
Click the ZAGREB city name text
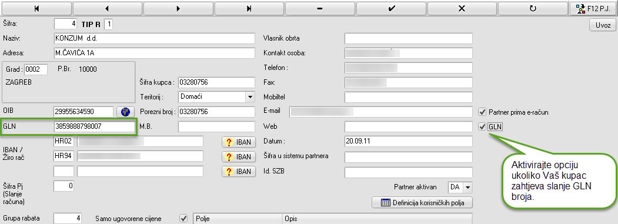click(x=19, y=82)
